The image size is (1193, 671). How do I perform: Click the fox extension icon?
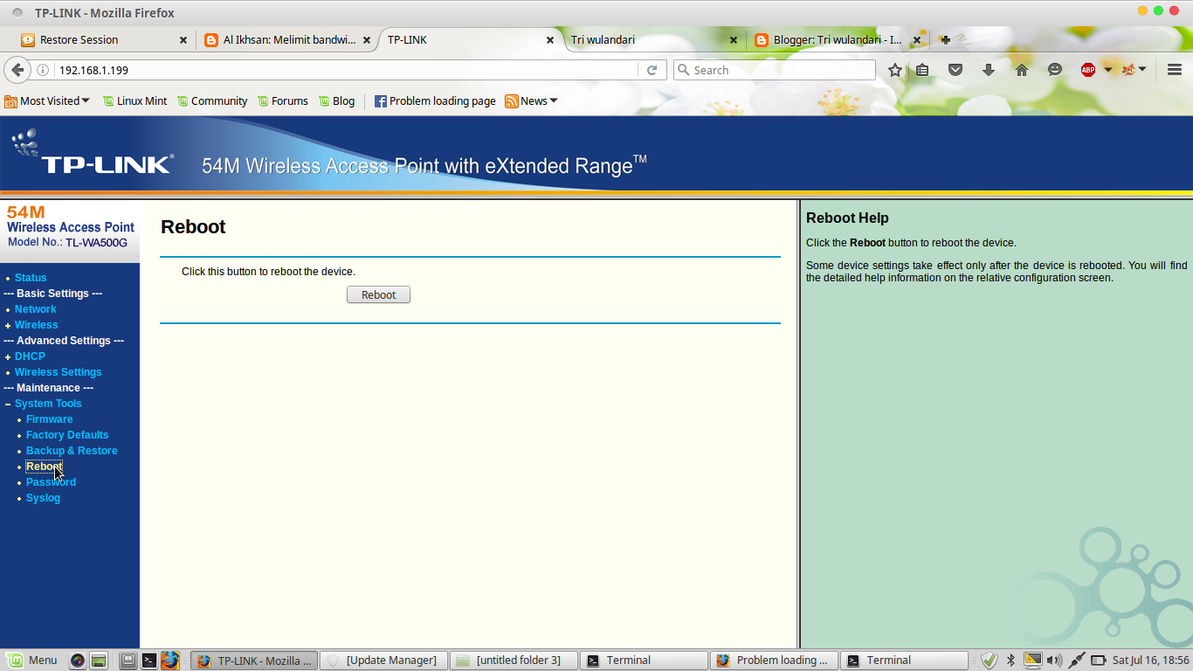1128,69
